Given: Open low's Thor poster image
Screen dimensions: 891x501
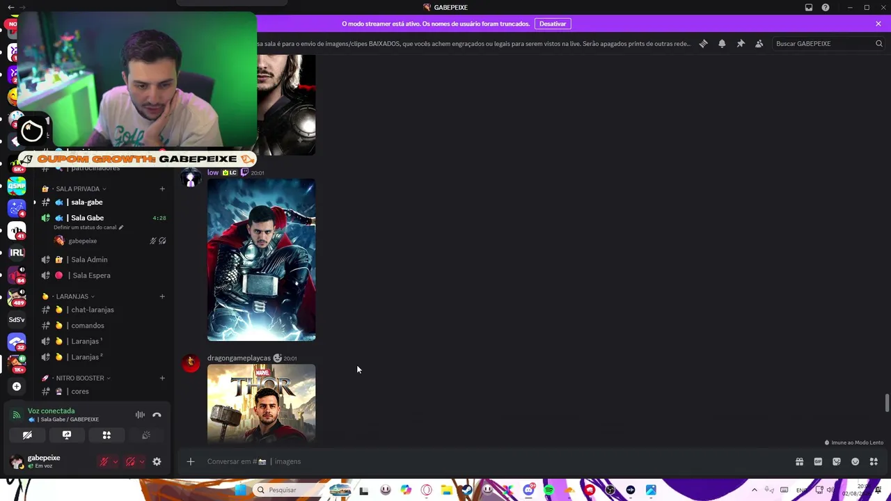Looking at the screenshot, I should click(261, 260).
